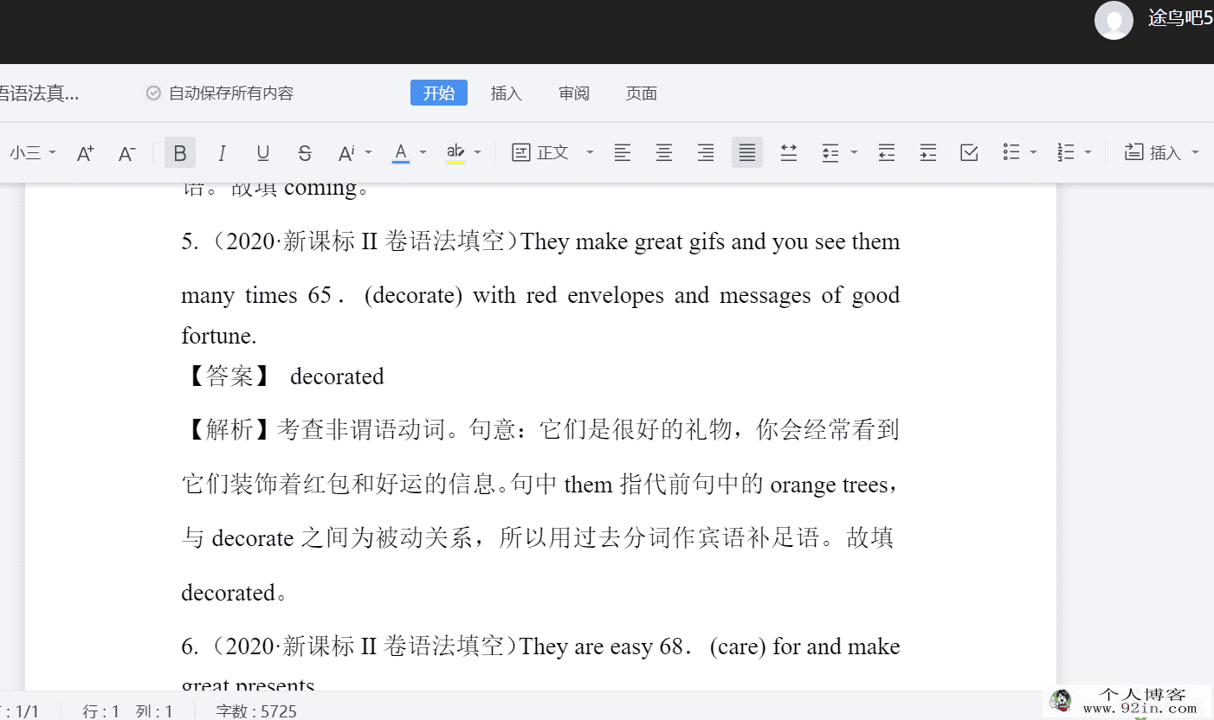
Task: Click the document title 语法真...
Action: pos(39,93)
